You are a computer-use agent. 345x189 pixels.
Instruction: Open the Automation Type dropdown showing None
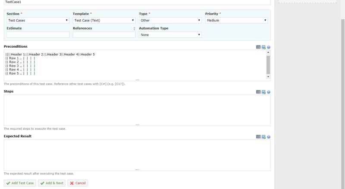click(x=170, y=35)
